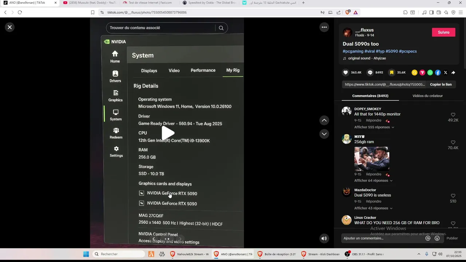Share to WhatsApp
Image resolution: width=466 pixels, height=262 pixels.
[x=430, y=72]
